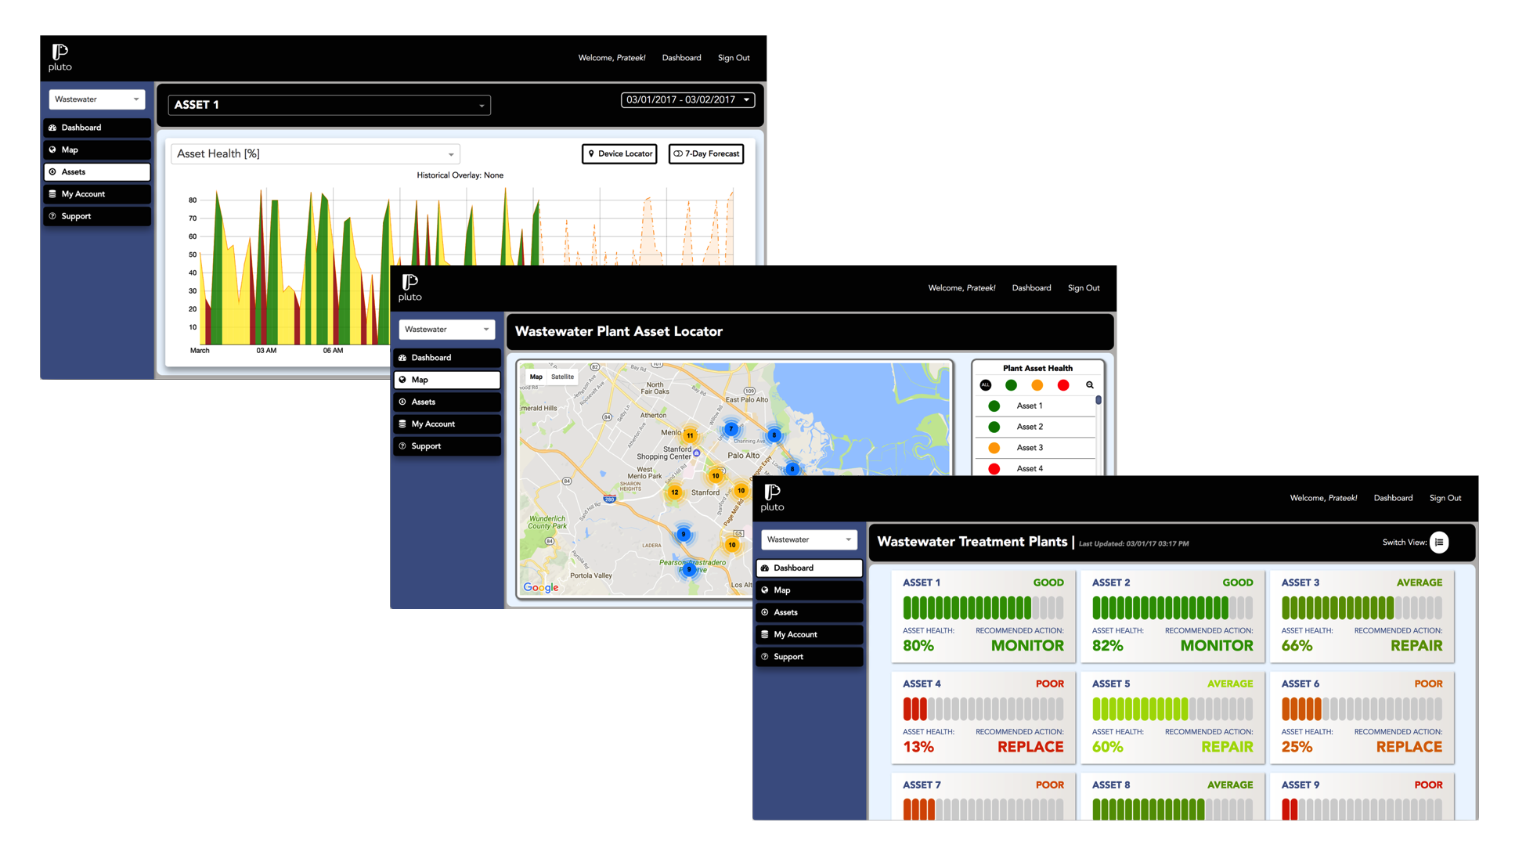Select the ALL filter circle icon
The height and width of the screenshot is (862, 1526).
[986, 385]
